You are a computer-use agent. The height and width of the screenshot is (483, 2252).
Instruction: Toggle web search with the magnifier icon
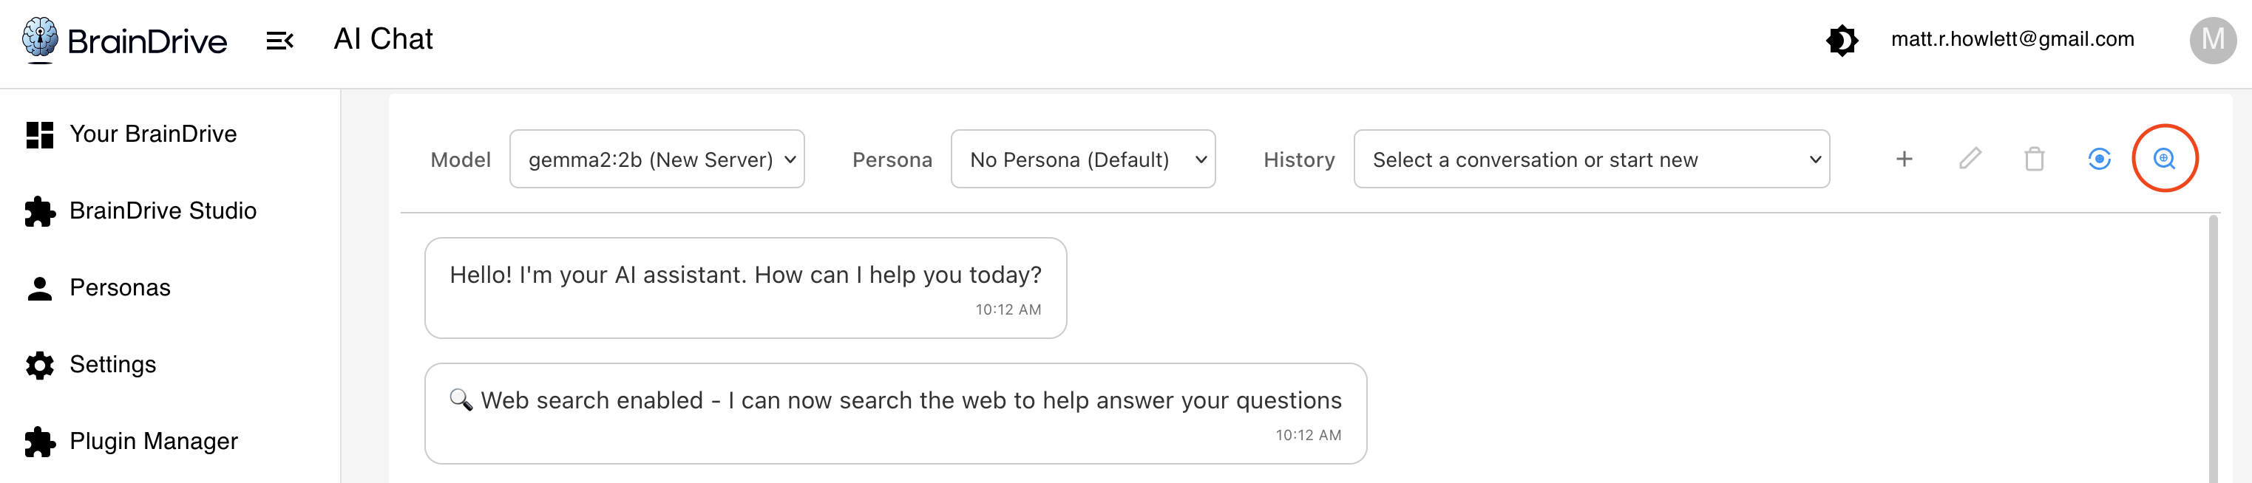(x=2164, y=159)
